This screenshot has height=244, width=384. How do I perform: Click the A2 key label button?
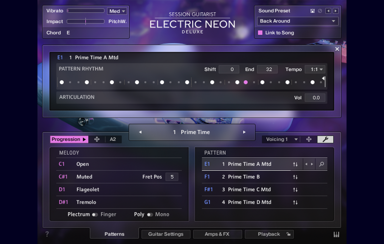point(113,139)
